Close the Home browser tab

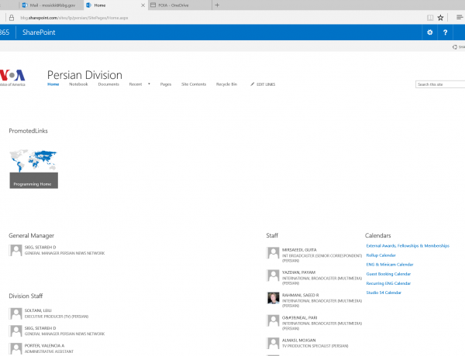point(143,5)
